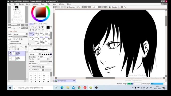Toggle lock moving on the layer

(19, 39)
